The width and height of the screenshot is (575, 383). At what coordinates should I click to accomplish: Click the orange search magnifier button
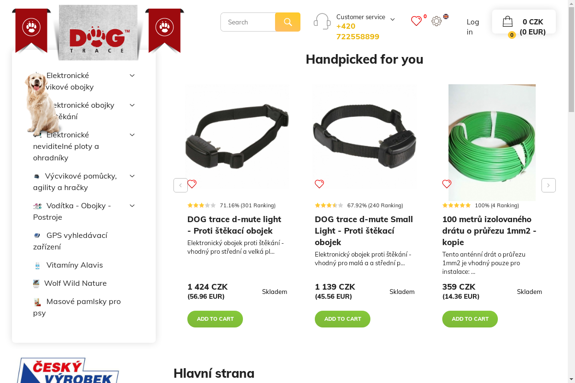[x=287, y=22]
